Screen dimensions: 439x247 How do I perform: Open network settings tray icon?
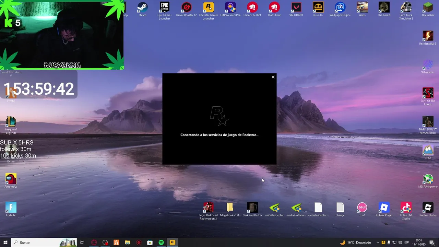point(394,243)
